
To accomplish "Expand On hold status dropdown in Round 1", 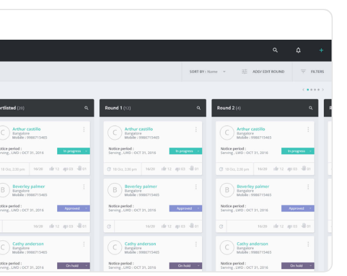I will point(198,265).
